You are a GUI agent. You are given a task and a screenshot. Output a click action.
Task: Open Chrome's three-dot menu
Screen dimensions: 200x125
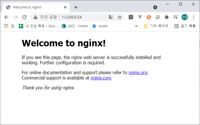tap(194, 17)
